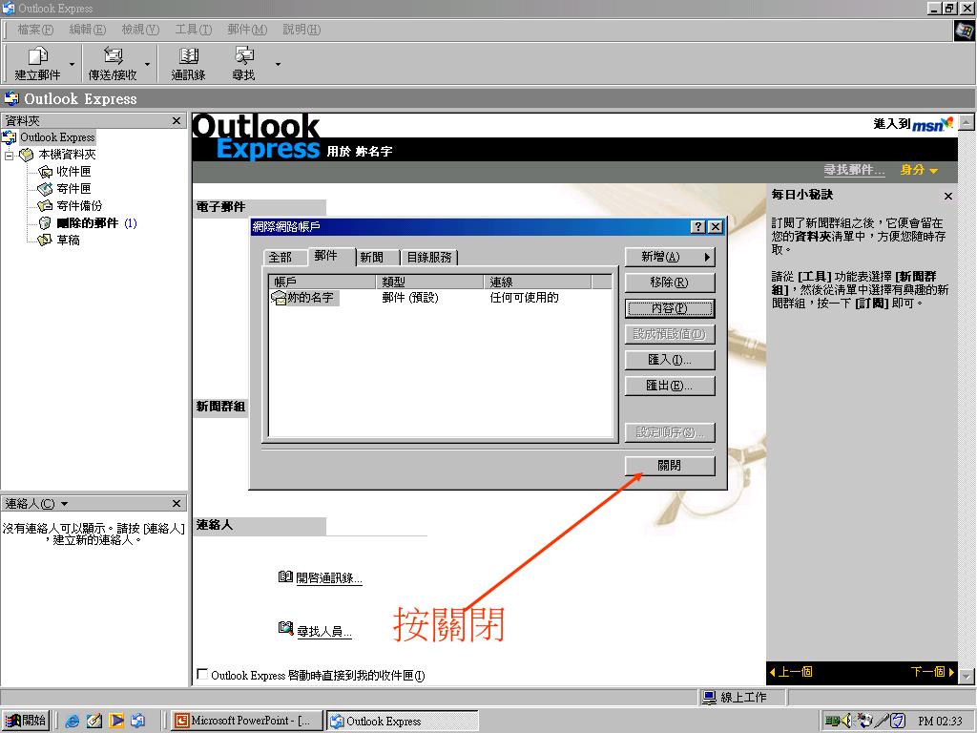Click the 移除(R) button
The height and width of the screenshot is (733, 977).
click(670, 283)
